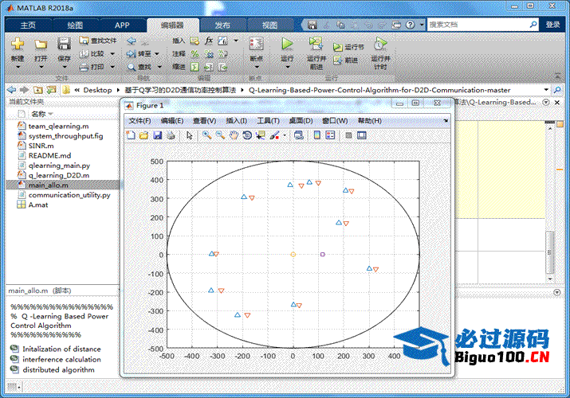Open Figure 1 插入(I) menu

tap(236, 120)
